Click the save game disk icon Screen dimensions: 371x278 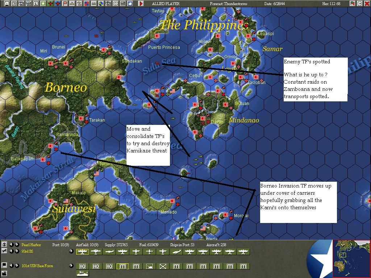click(7, 4)
